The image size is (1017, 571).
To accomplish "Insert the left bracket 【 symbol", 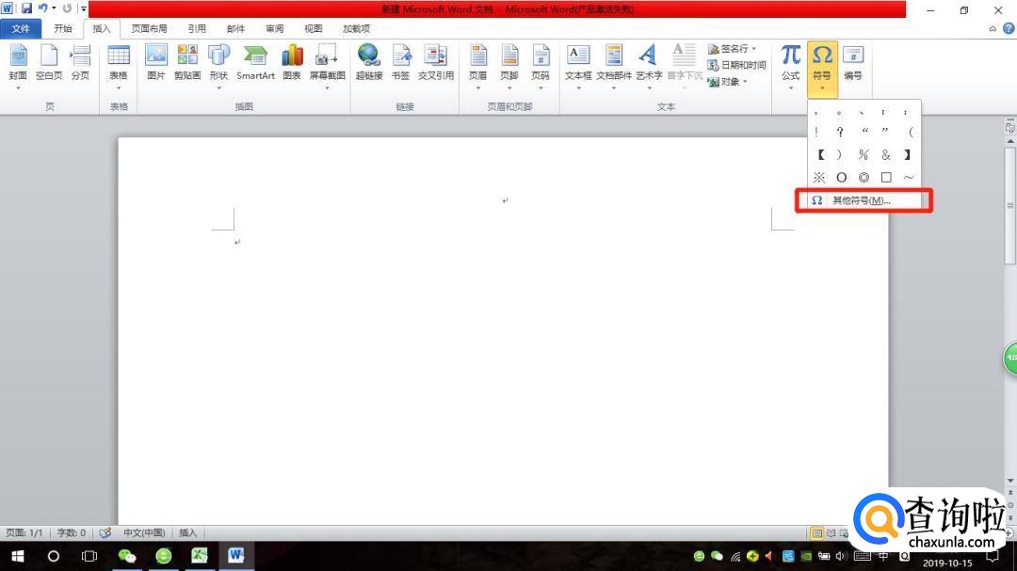I will tap(820, 155).
